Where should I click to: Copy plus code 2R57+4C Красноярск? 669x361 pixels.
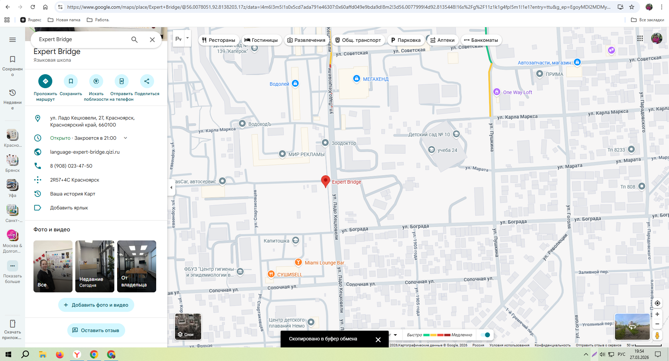[x=75, y=180]
